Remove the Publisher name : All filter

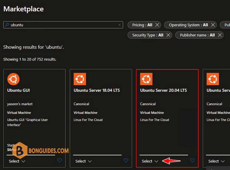(220, 35)
